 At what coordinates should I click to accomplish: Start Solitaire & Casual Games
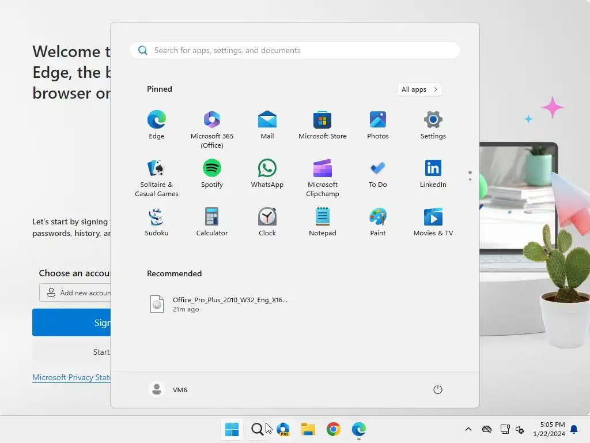coord(157,178)
